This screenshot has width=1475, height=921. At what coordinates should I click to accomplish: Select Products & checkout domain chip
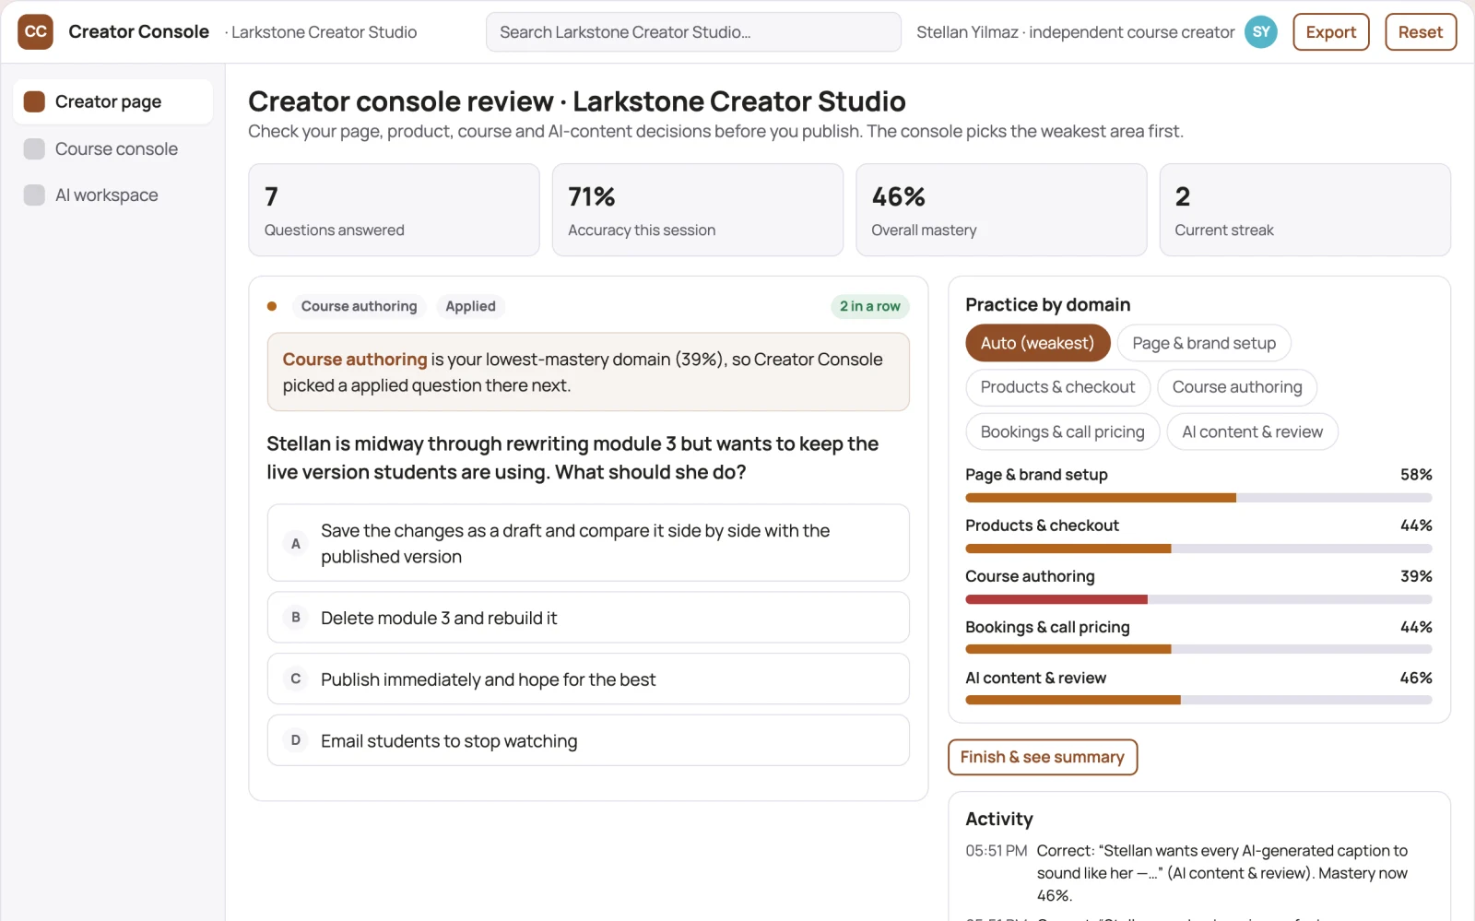(1057, 387)
